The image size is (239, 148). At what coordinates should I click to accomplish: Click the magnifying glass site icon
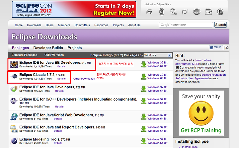pyautogui.click(x=173, y=12)
